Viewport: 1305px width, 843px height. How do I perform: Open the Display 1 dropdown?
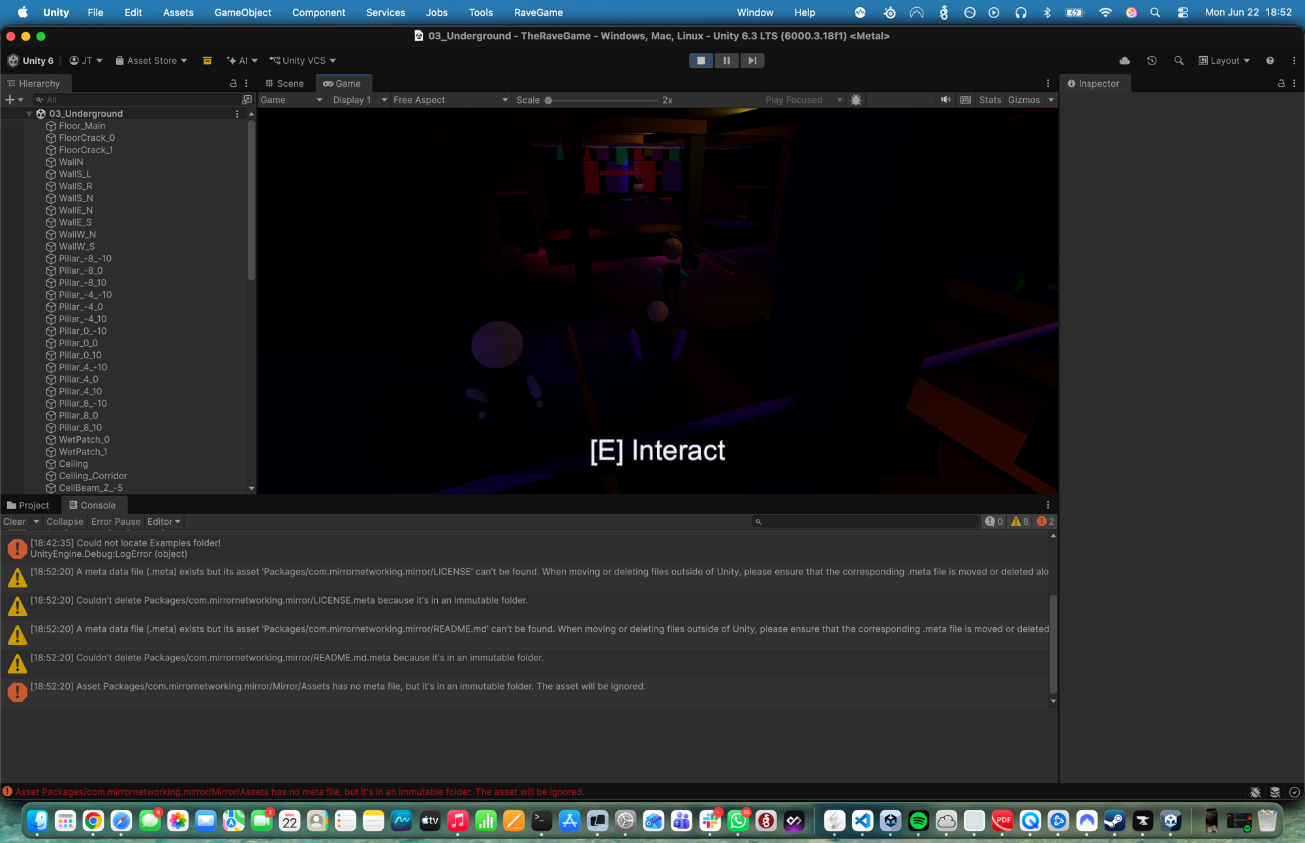pos(360,100)
